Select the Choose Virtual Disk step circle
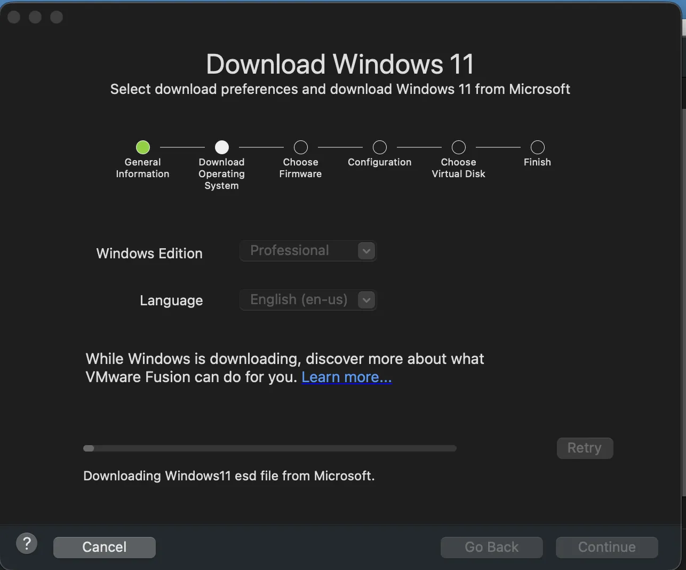686x570 pixels. point(459,147)
